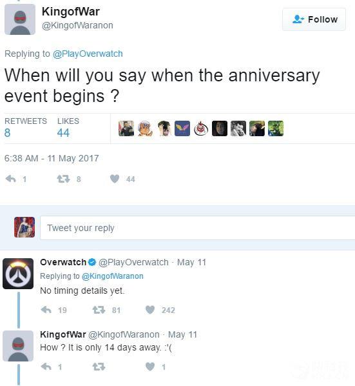Image resolution: width=355 pixels, height=386 pixels.
Task: View the list of 44 likes
Action: click(68, 128)
